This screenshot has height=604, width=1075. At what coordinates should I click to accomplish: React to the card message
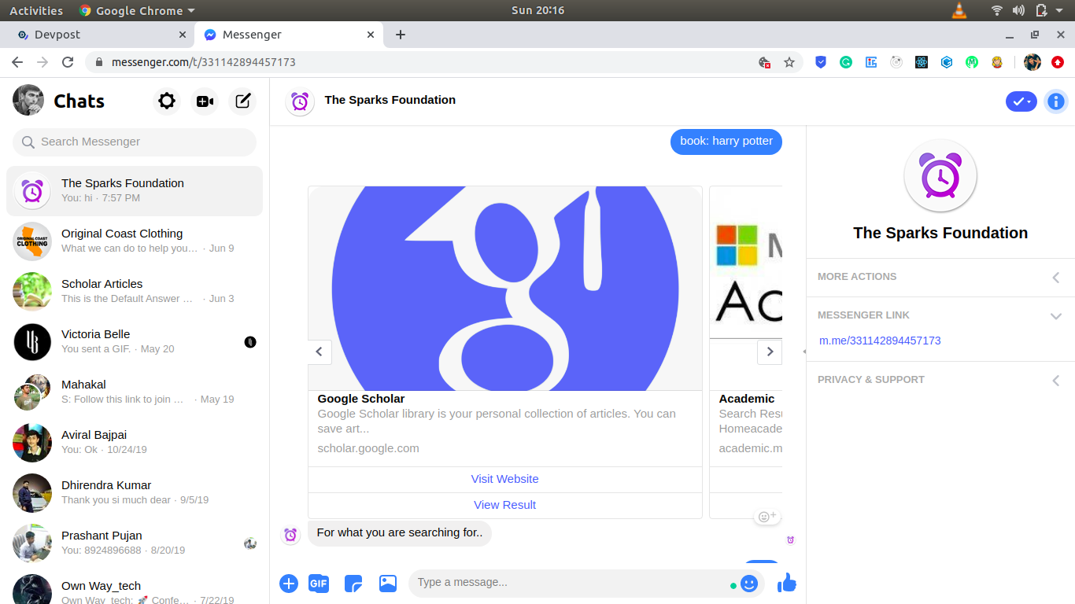click(x=767, y=517)
